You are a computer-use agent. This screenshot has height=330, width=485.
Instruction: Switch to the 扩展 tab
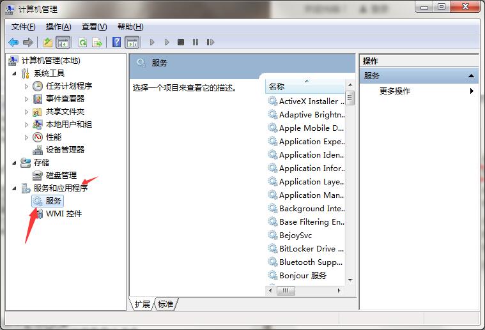(142, 304)
